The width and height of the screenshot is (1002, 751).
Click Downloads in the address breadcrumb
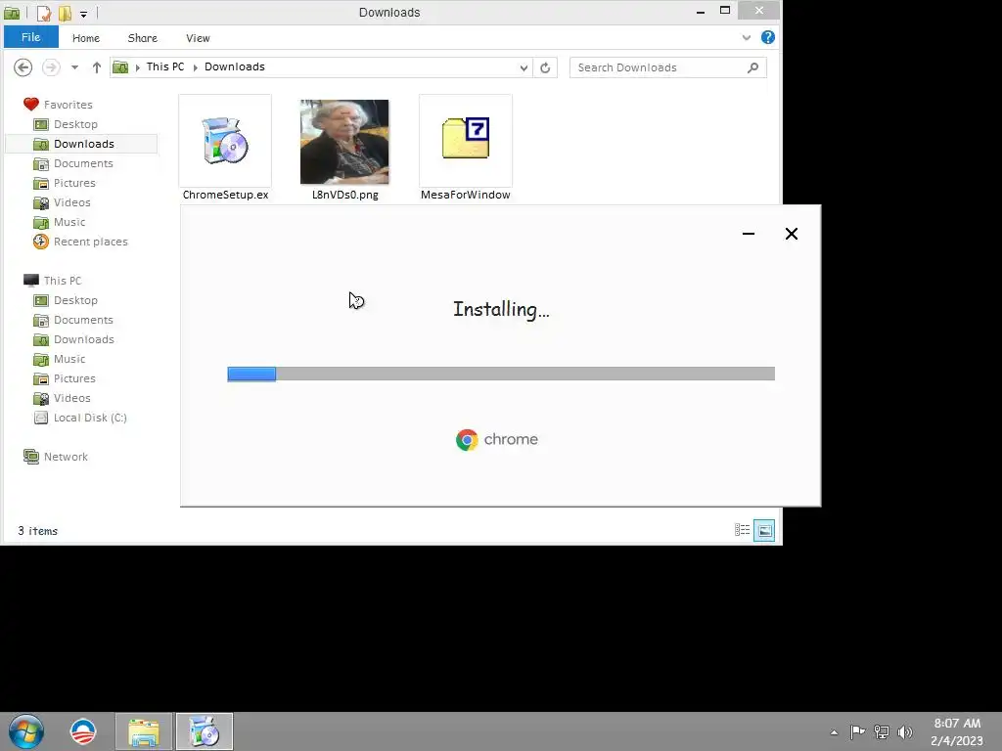click(235, 66)
